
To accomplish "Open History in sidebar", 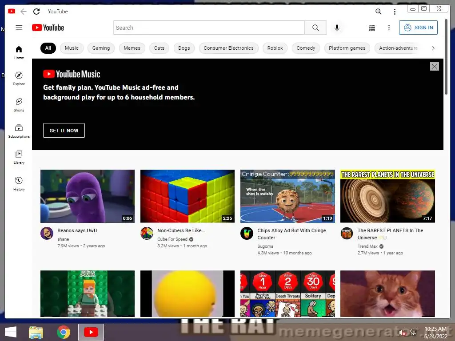I will click(19, 184).
